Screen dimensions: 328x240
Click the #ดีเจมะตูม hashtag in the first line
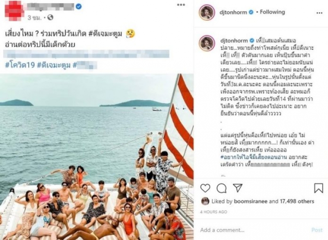tap(105, 34)
